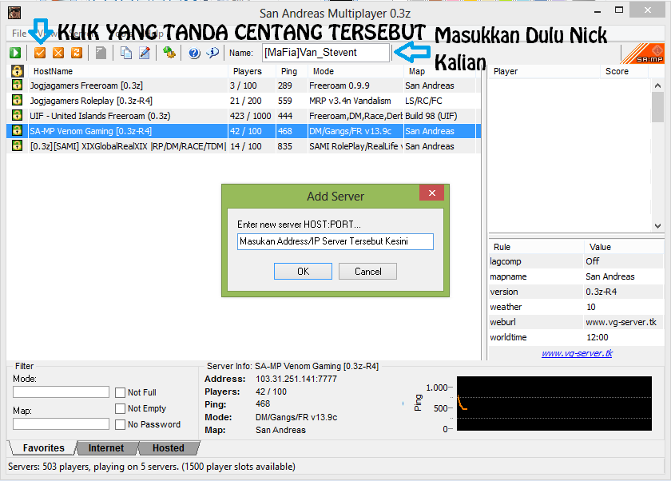The image size is (671, 481).
Task: Select SA-MP Venom Gaming [0.3z-R4] server
Action: pos(244,131)
